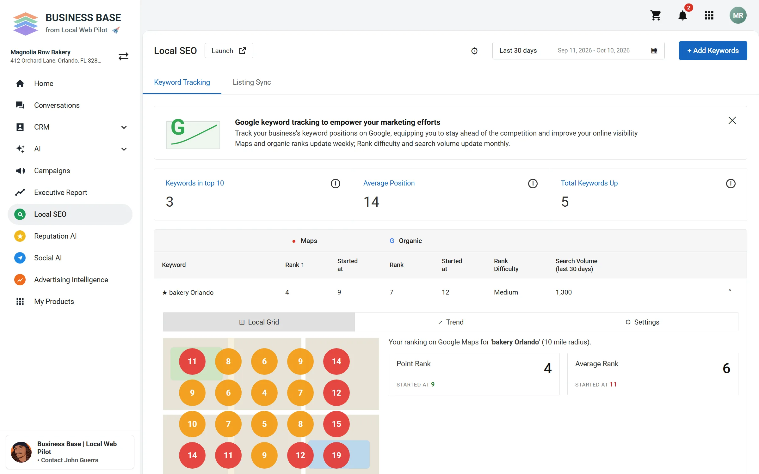Collapse the bakery Orlando keyword row

coord(730,291)
